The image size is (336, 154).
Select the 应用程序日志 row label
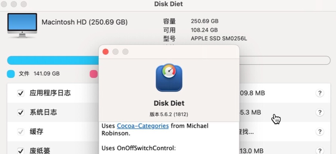click(50, 93)
